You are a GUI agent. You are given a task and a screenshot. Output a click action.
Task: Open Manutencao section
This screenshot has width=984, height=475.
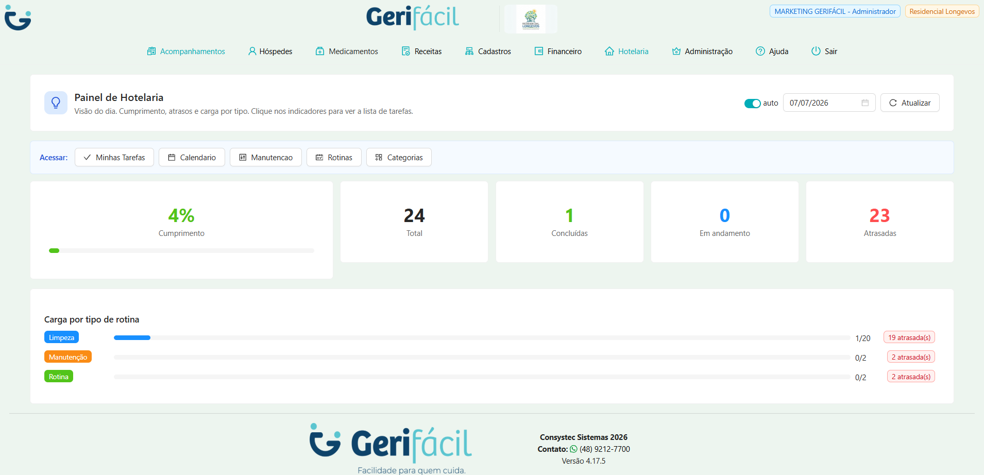point(266,157)
